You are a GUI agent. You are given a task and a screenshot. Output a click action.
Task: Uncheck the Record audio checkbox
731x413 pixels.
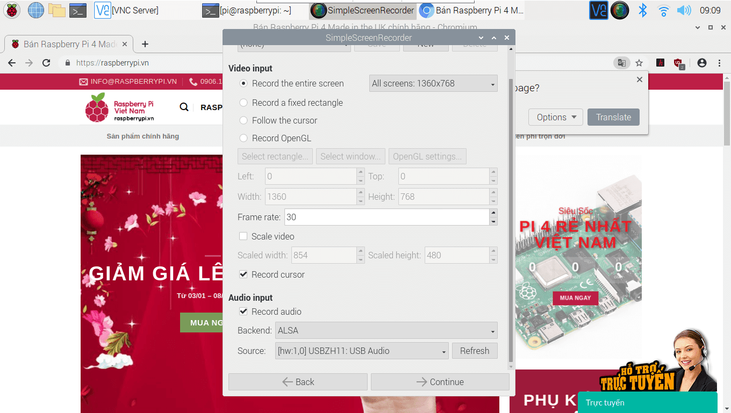(243, 311)
